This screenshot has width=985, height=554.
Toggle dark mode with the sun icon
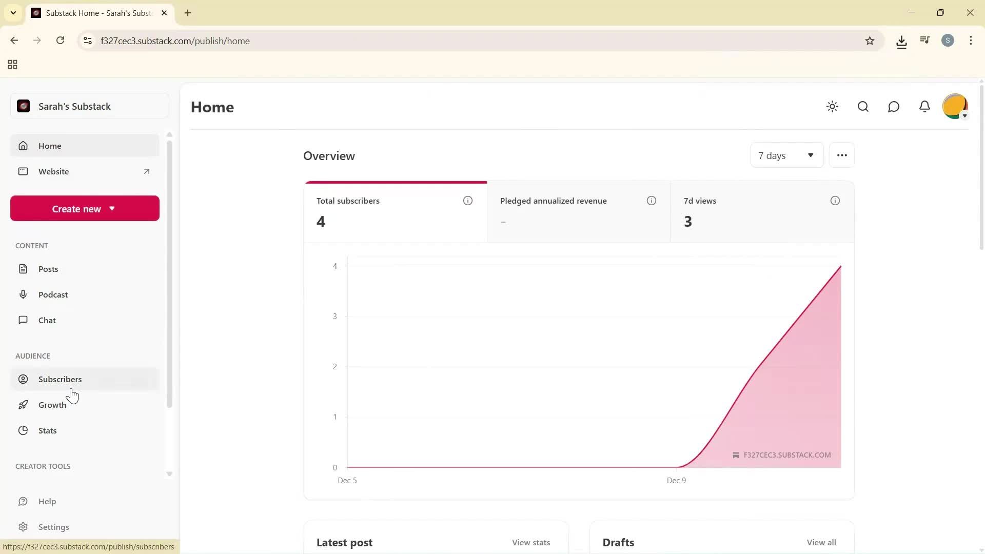coord(832,107)
